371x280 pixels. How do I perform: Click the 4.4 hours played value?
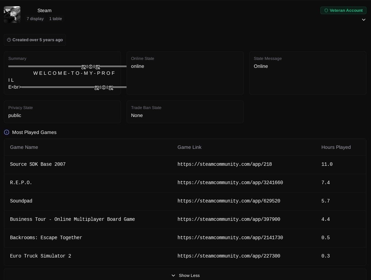click(325, 219)
